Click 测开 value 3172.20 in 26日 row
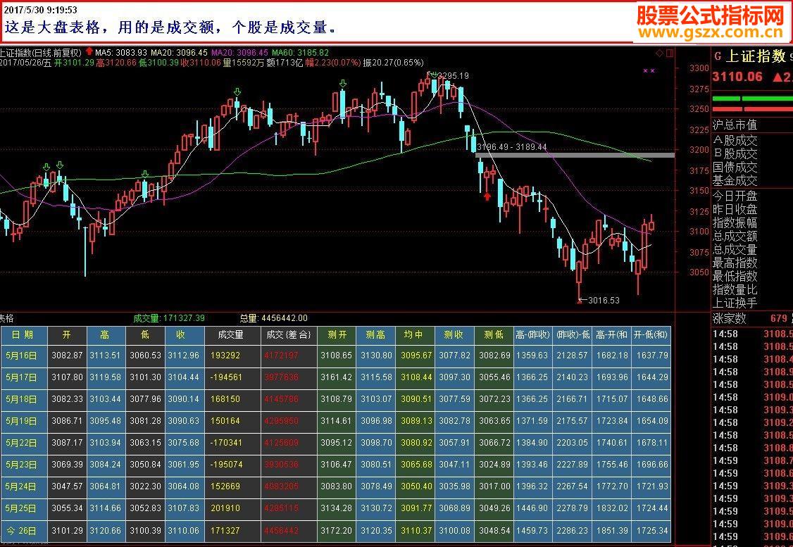Screen dimensions: 793x547 coord(337,531)
